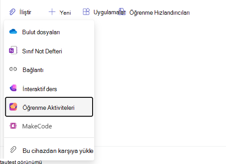226x164 pixels.
Task: Choose Öğrenme Aktiviteleri menu entry
Action: coord(49,107)
